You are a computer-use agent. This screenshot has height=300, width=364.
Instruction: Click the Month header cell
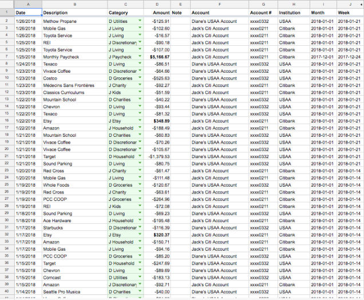pos(323,13)
